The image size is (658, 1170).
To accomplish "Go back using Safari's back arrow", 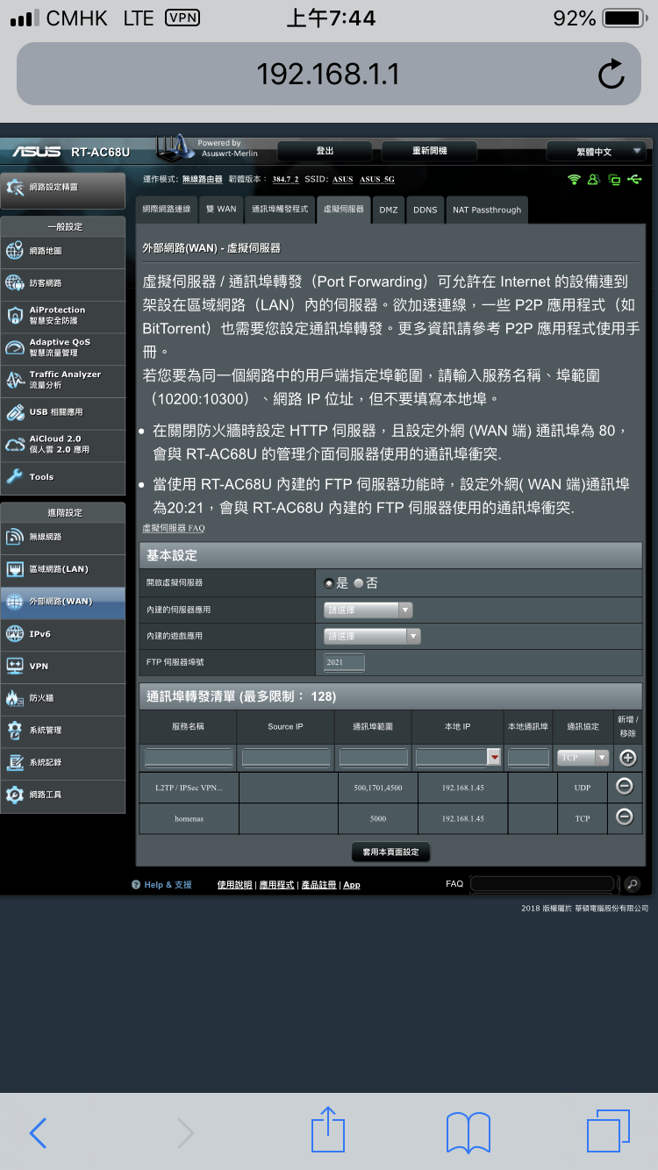I will [38, 1133].
